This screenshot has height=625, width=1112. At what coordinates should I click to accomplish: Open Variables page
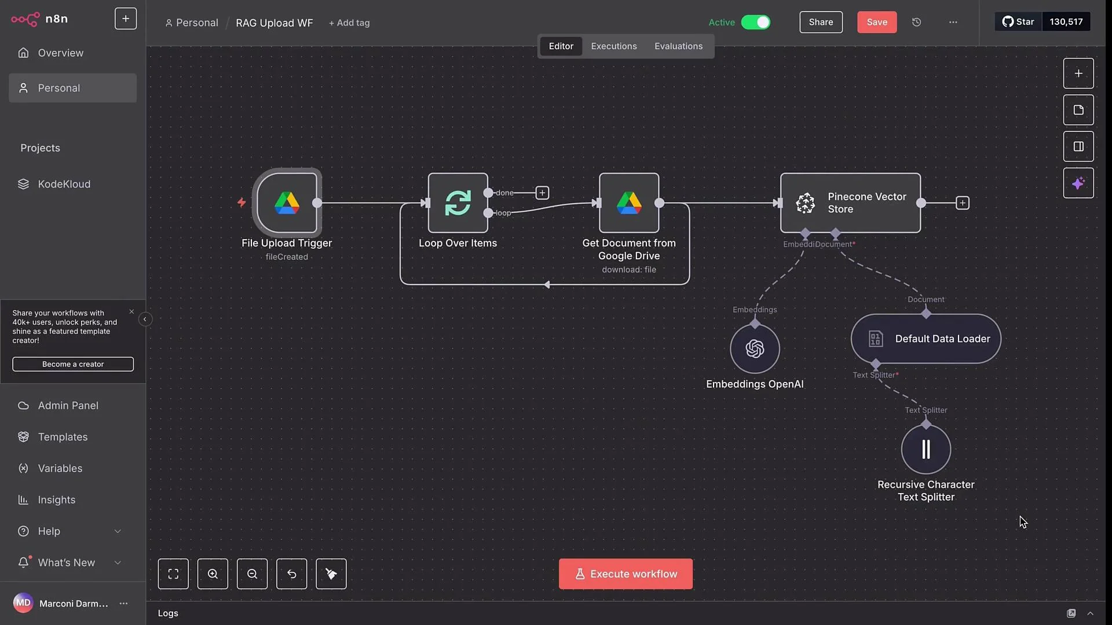tap(72, 468)
